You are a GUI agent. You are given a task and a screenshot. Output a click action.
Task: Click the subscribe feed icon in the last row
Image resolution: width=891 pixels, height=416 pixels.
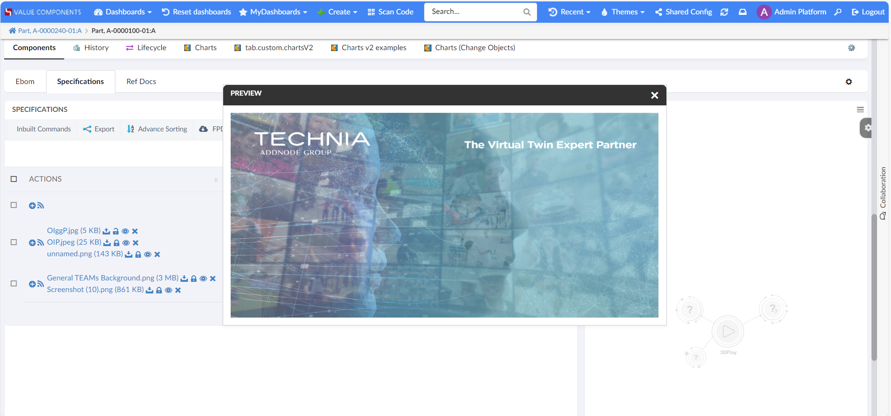click(x=41, y=284)
